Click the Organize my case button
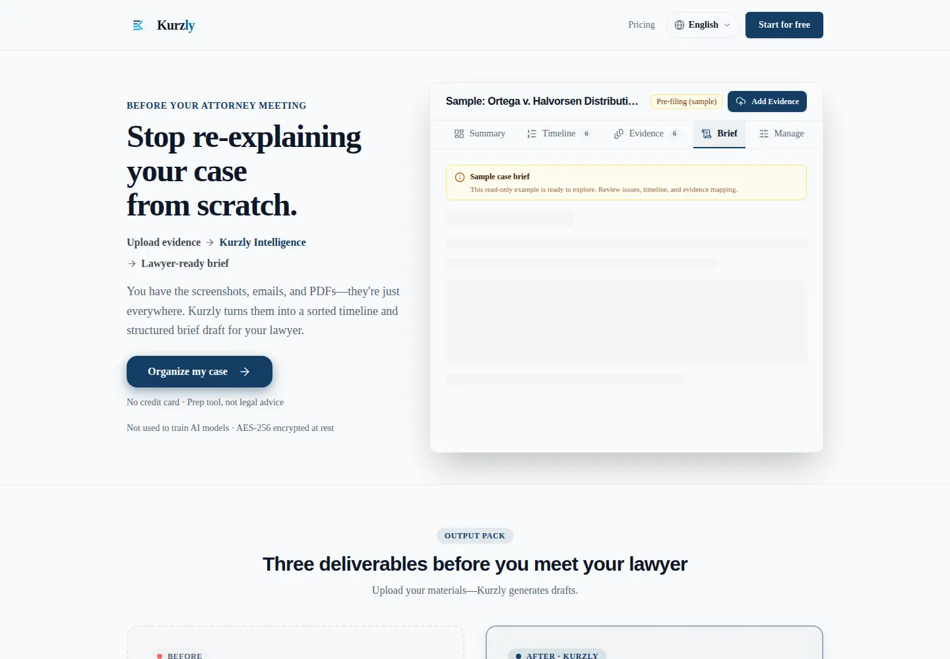 (199, 372)
